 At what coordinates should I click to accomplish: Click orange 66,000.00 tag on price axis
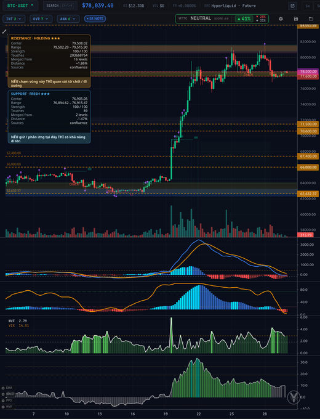coord(308,167)
